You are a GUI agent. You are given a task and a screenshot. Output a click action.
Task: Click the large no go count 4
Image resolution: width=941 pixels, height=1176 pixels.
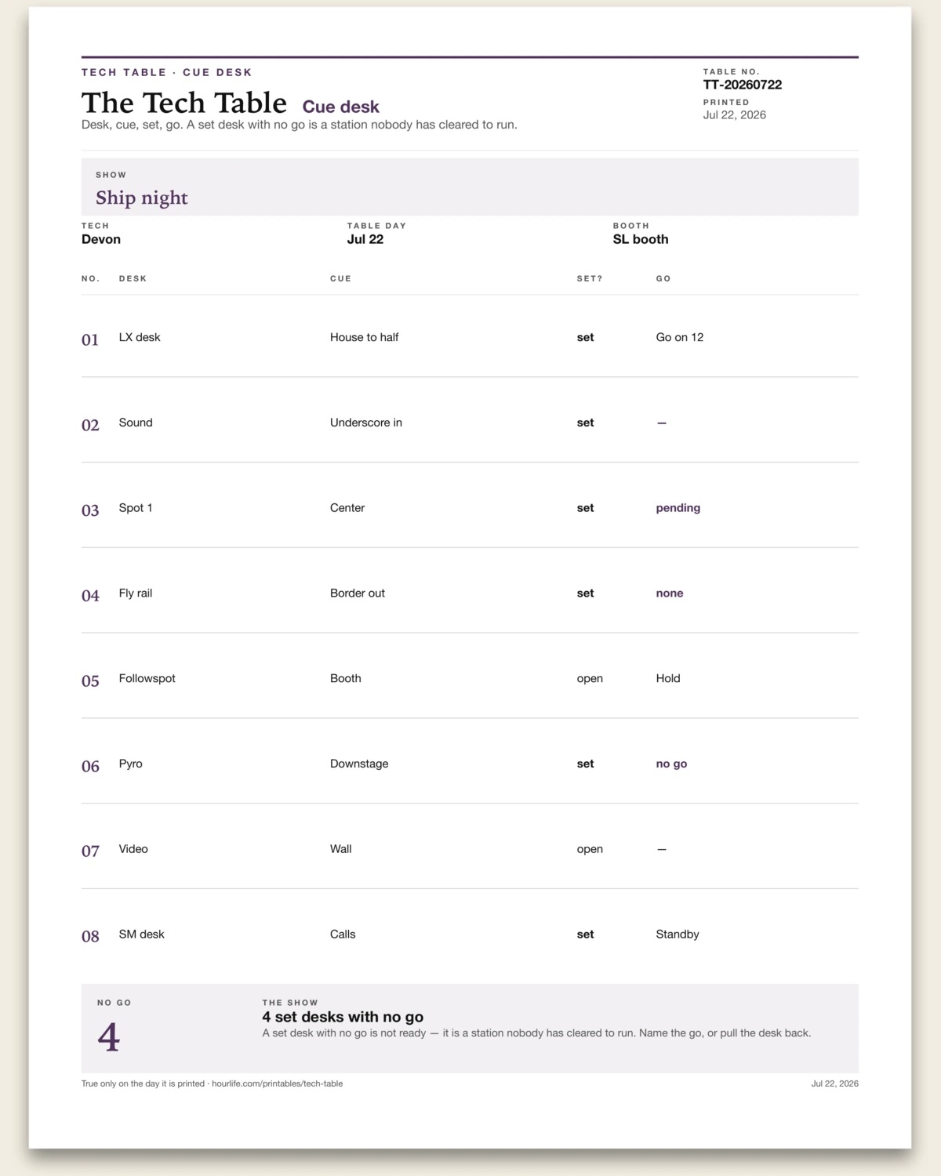pos(109,1037)
